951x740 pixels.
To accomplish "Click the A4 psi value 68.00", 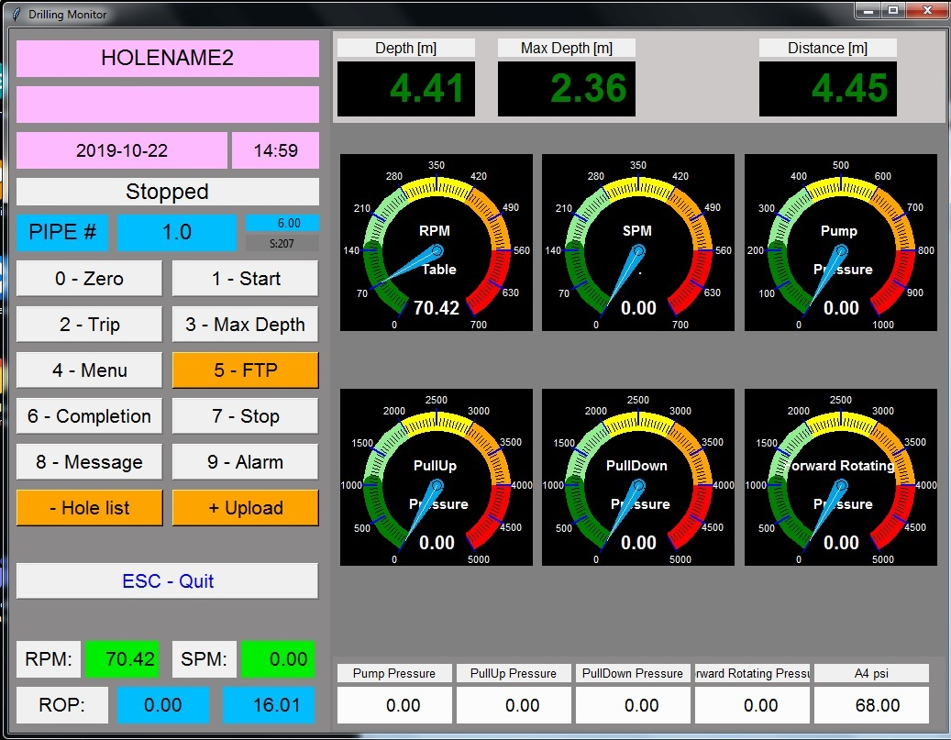I will point(871,705).
